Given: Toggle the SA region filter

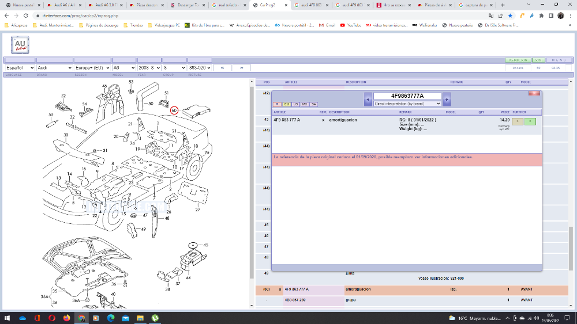Looking at the screenshot, I should point(313,104).
